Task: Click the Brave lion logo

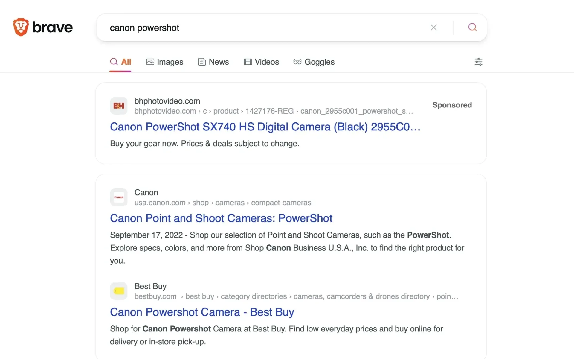Action: (21, 27)
